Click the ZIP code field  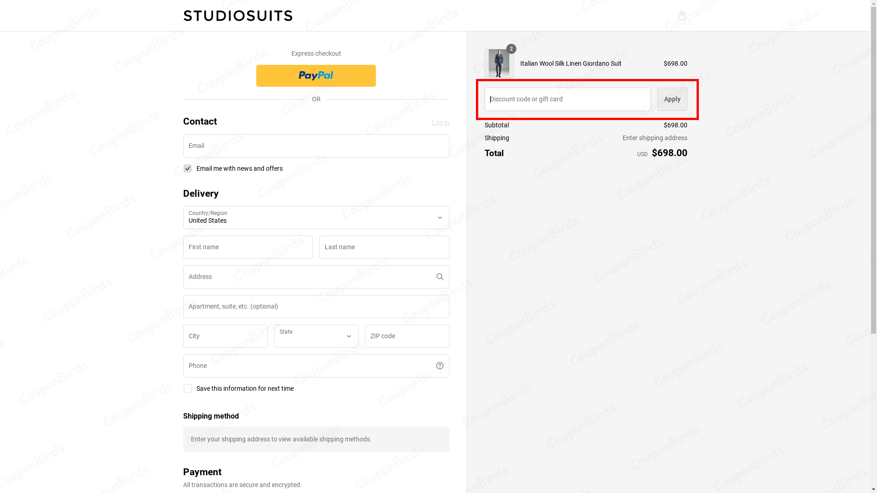coord(407,336)
